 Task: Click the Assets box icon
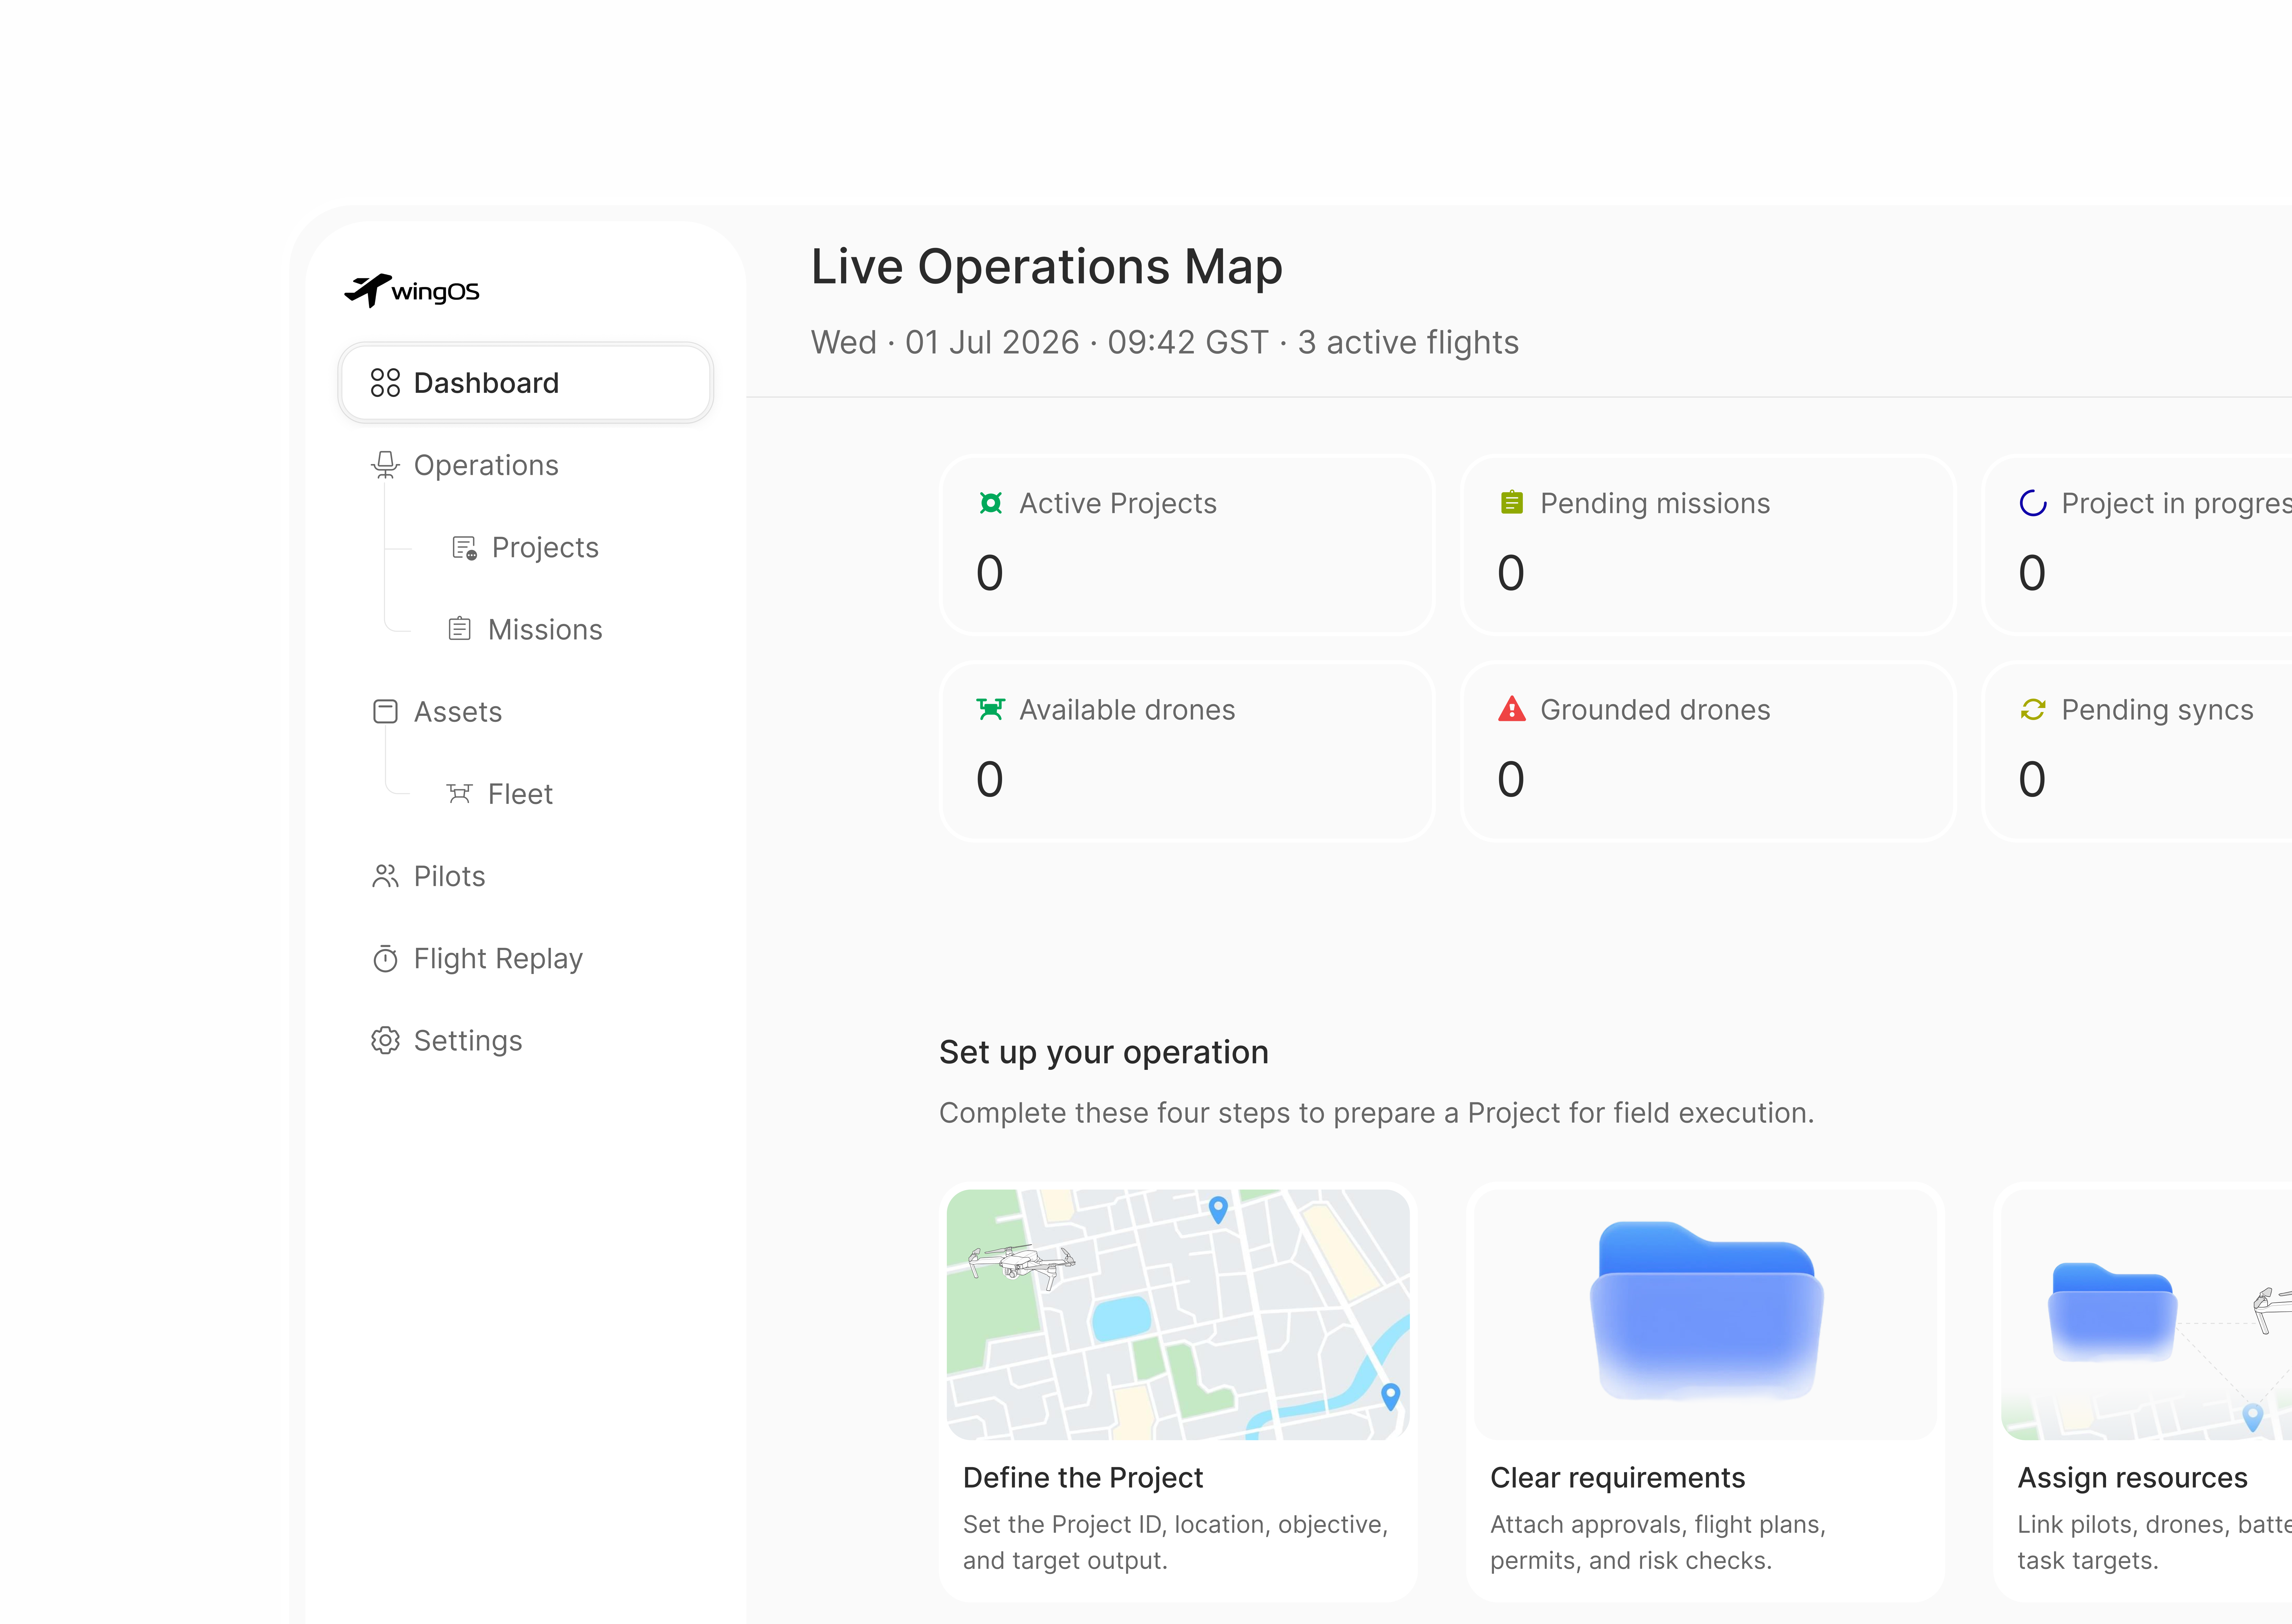385,712
